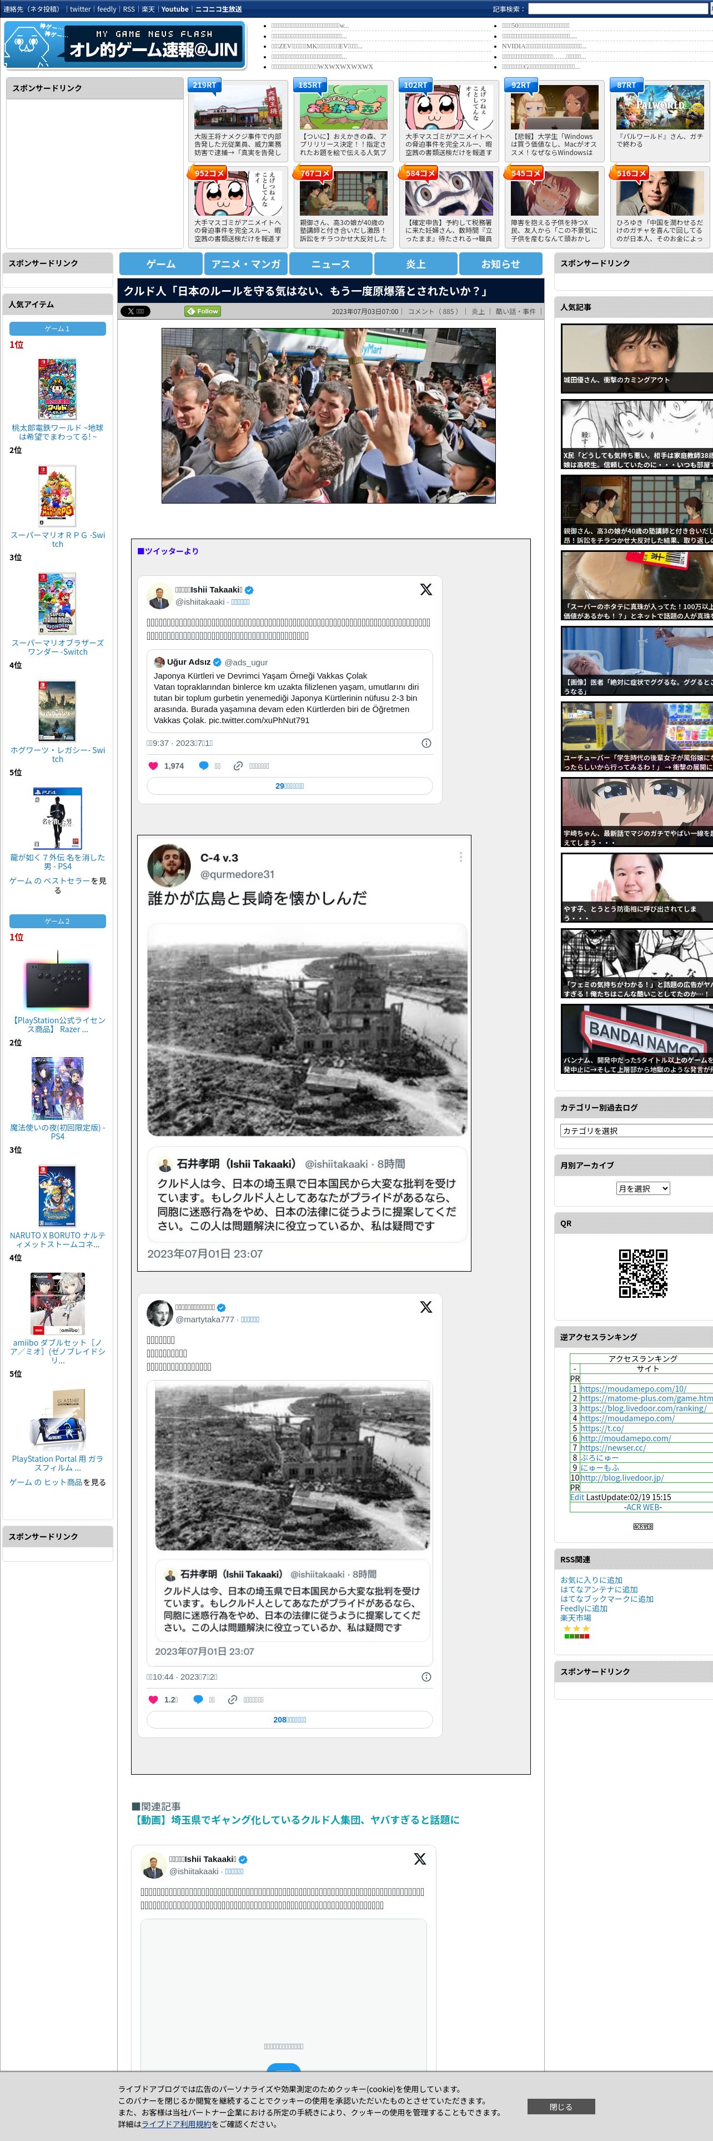This screenshot has width=713, height=2141.
Task: Open the アニメ・マンガ category tab
Action: 245,263
